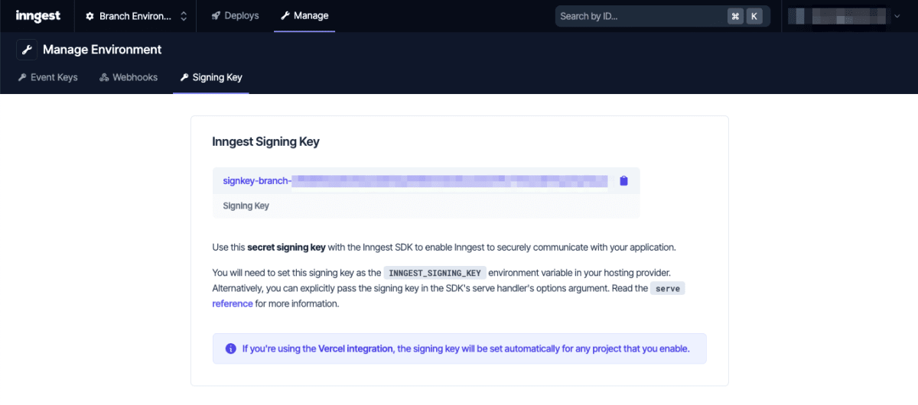Select the Event Keys tab
Screen dimensions: 918x405
(47, 77)
